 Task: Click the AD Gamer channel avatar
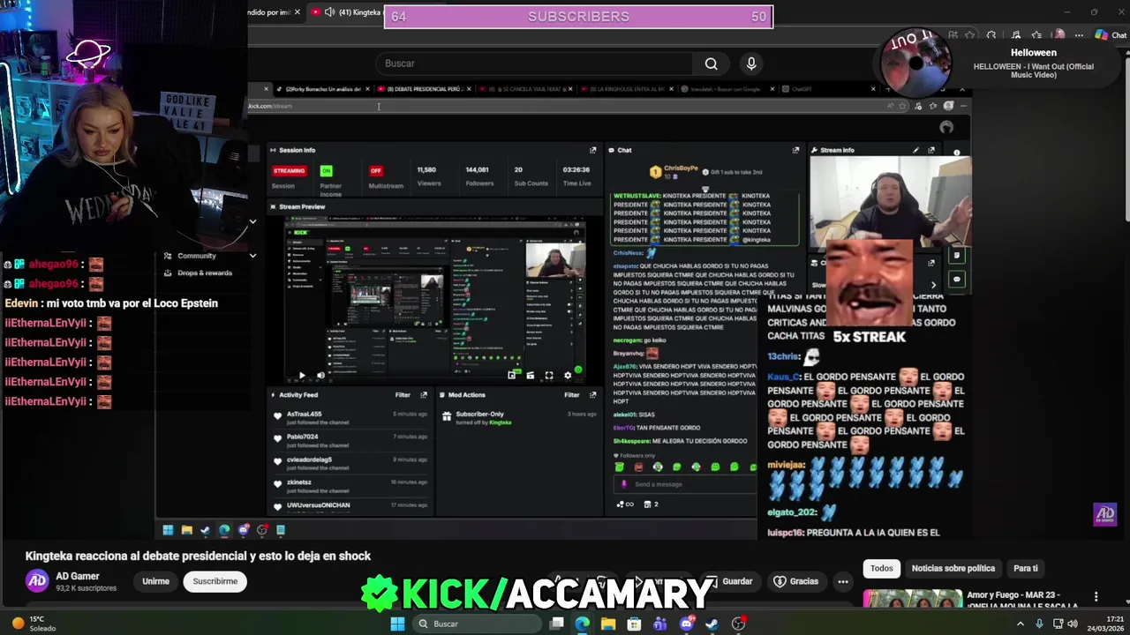[x=37, y=580]
